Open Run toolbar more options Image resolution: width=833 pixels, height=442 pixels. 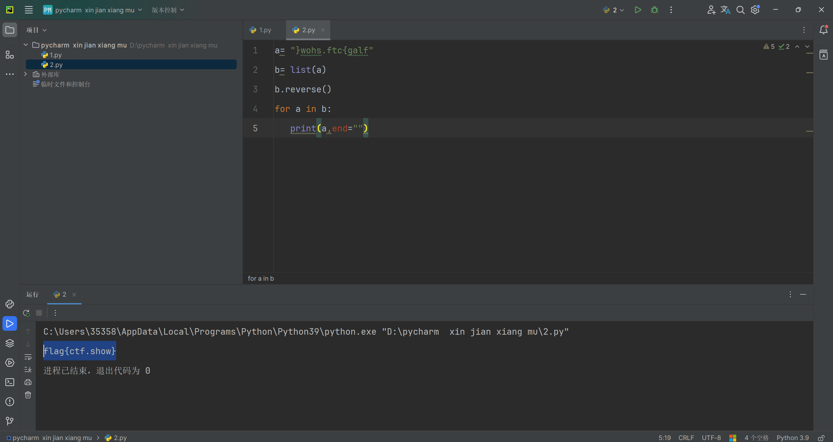55,313
